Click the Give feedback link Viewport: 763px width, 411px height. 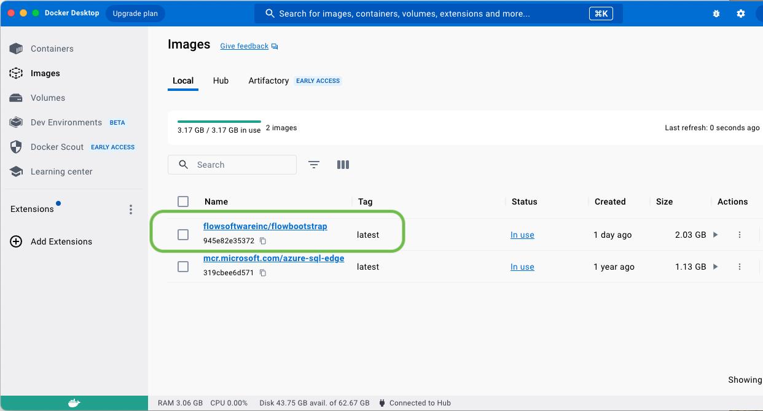pyautogui.click(x=245, y=46)
